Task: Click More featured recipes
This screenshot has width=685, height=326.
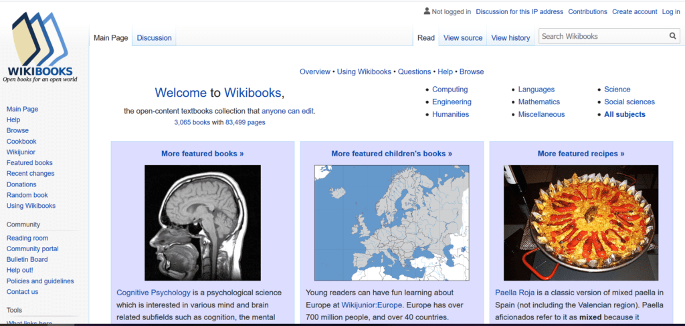Action: point(581,154)
